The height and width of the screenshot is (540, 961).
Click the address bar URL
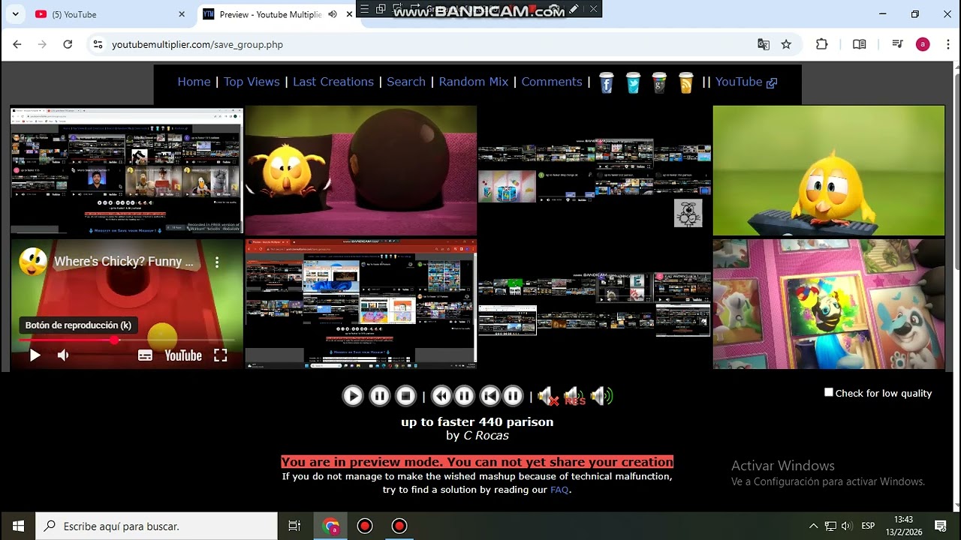[x=197, y=44]
